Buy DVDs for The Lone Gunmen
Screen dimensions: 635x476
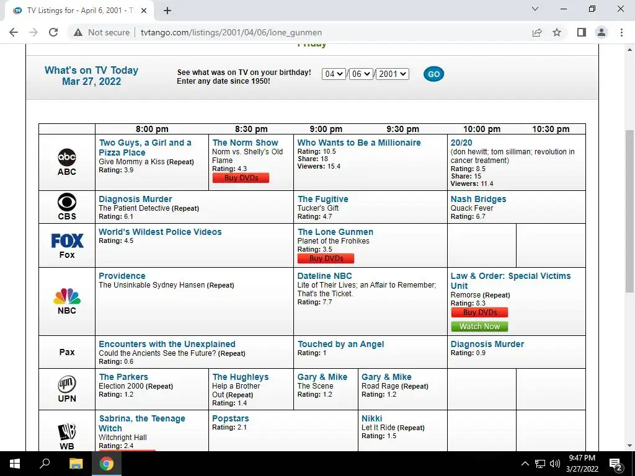tap(326, 258)
